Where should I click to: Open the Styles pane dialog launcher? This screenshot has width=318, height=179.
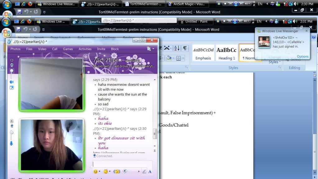click(279, 68)
